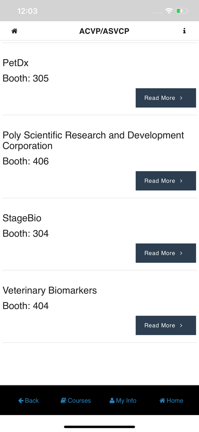Tap the Wi-Fi status icon

[x=169, y=11]
